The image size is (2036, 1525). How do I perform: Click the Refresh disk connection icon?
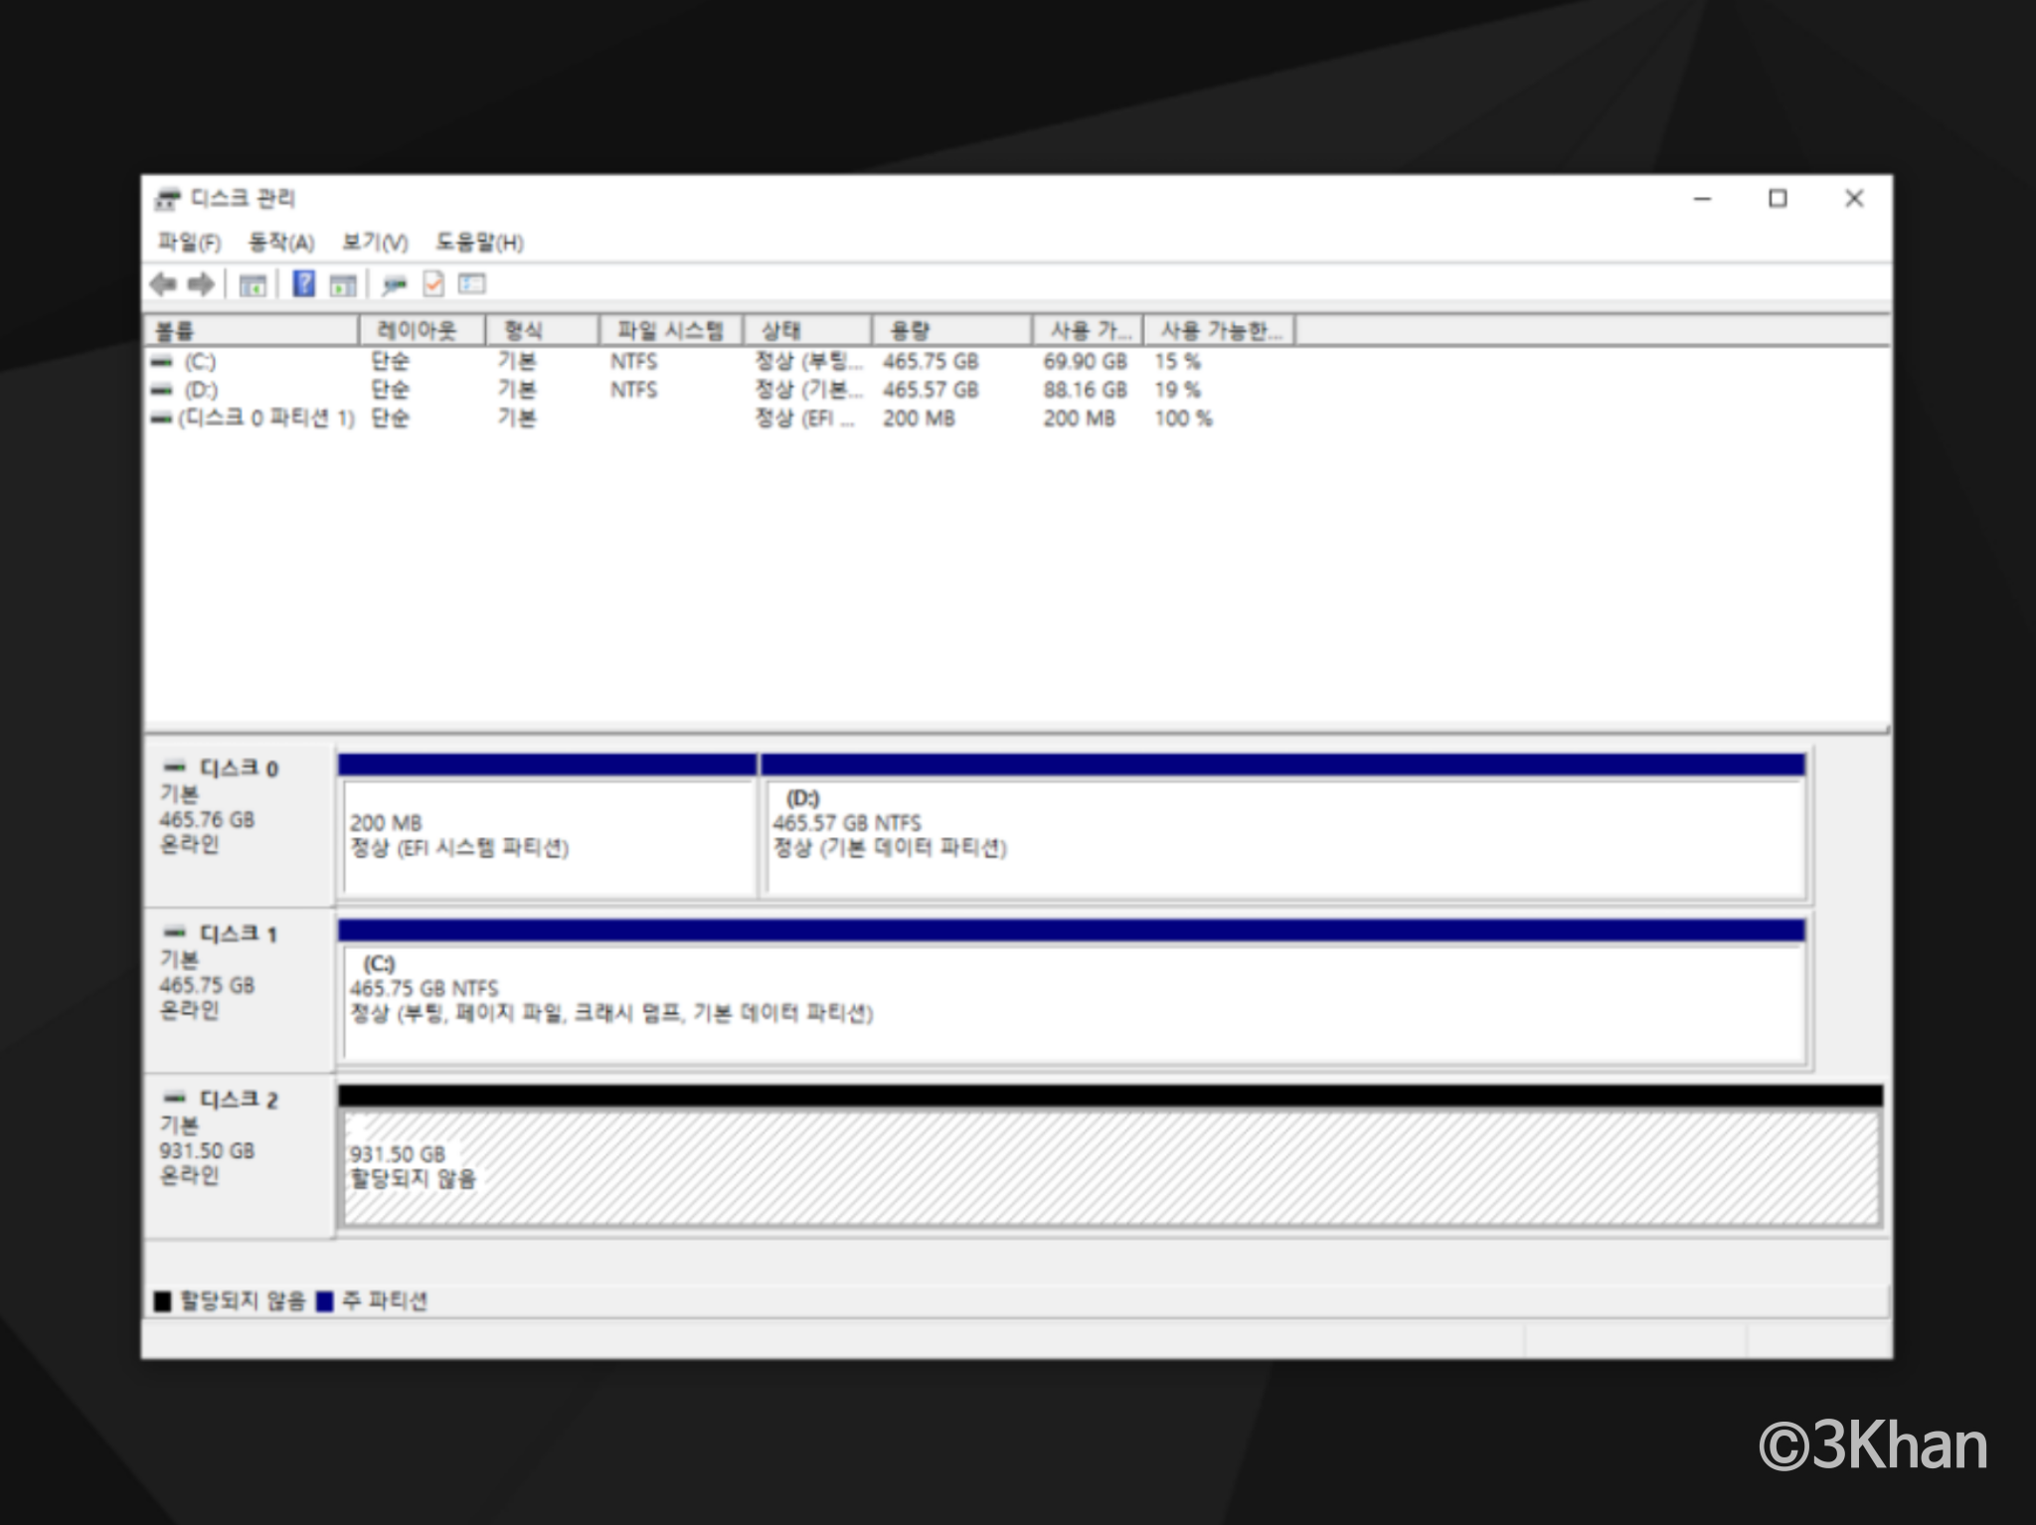coord(395,285)
